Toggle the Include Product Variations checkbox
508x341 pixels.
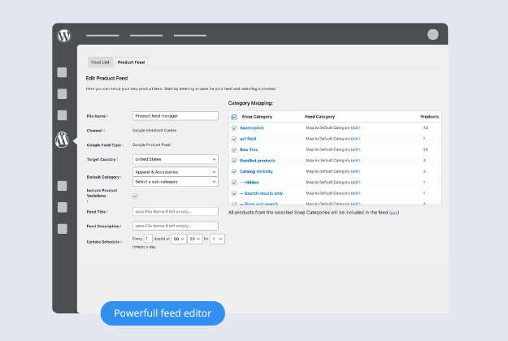135,196
